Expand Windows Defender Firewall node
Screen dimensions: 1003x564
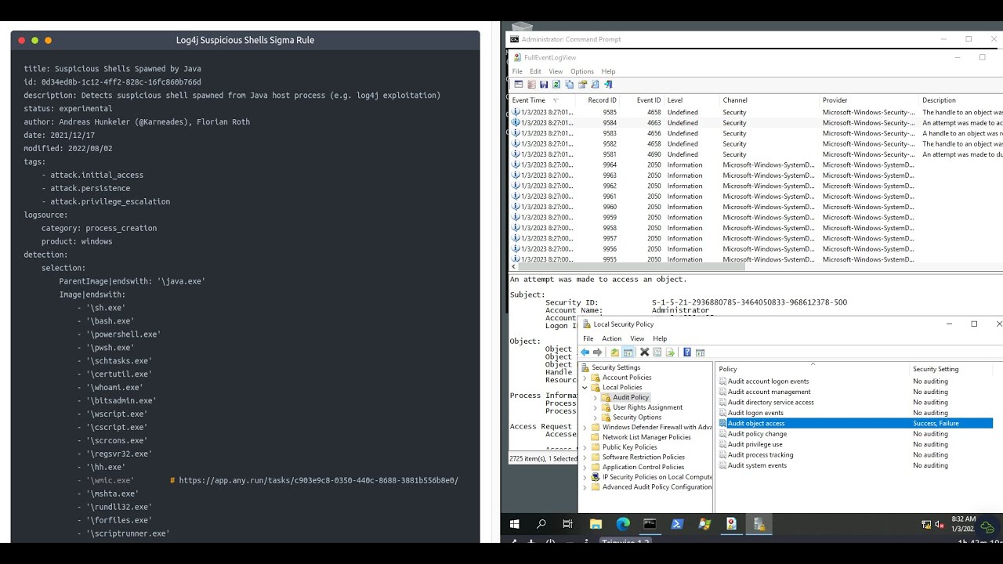pyautogui.click(x=585, y=427)
